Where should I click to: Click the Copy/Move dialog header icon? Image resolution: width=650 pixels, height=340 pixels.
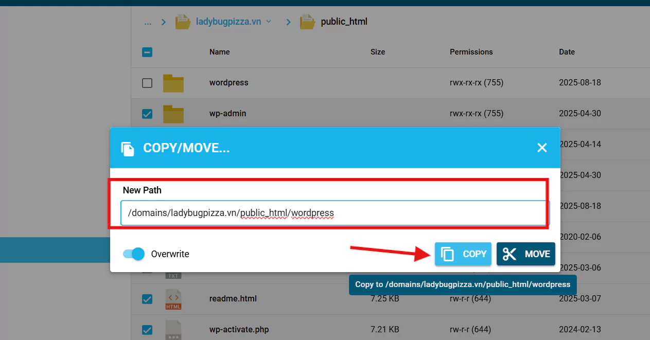point(128,149)
